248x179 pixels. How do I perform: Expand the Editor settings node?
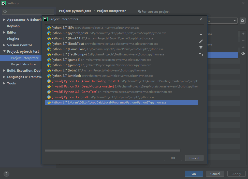4,32
